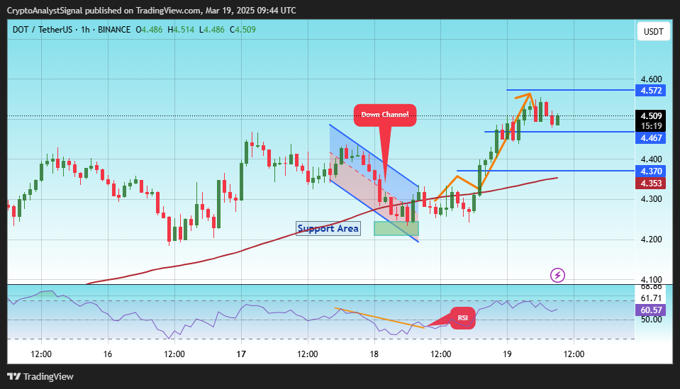Click the purple lightning bolt icon
Viewport: 680px width, 389px height.
click(x=557, y=275)
